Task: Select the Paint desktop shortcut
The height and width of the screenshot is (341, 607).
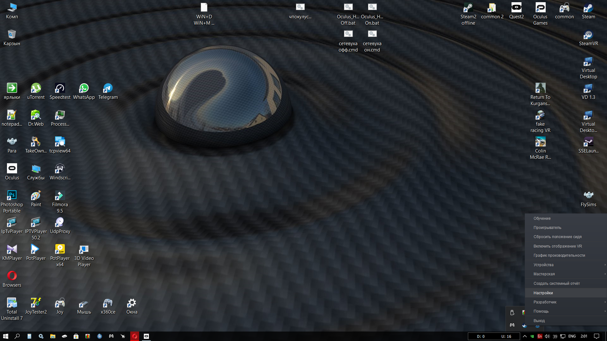Action: tap(36, 199)
